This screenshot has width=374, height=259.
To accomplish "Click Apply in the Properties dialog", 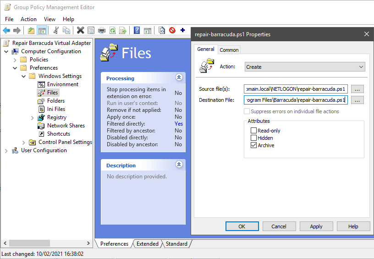I will tap(316, 226).
